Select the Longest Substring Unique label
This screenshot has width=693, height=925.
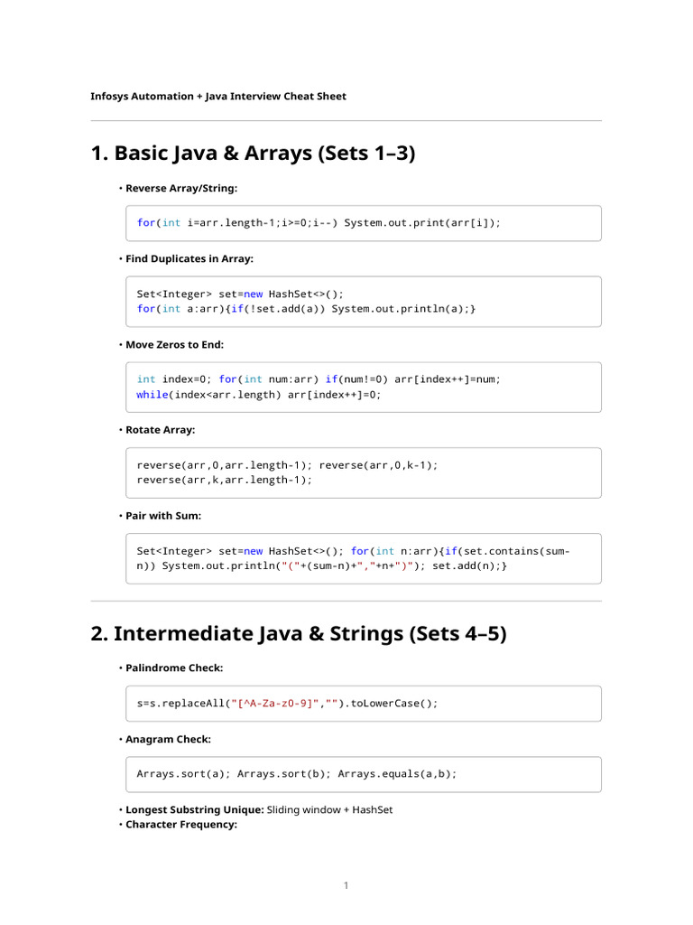tap(195, 809)
